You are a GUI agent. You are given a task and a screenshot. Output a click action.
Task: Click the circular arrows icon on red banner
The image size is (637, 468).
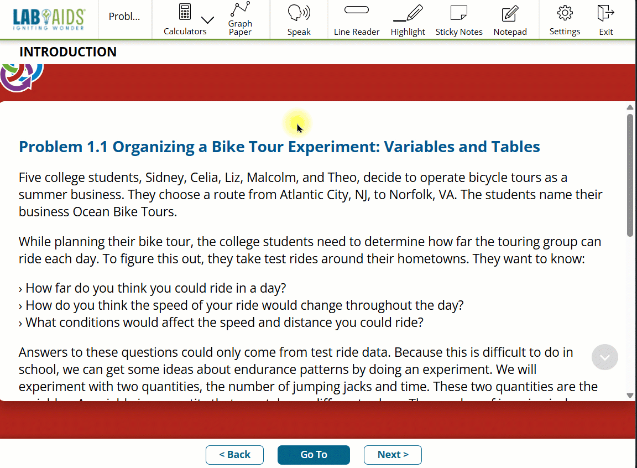click(21, 76)
